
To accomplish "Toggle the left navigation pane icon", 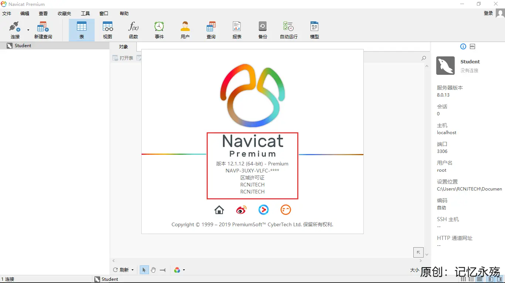I will [x=490, y=279].
